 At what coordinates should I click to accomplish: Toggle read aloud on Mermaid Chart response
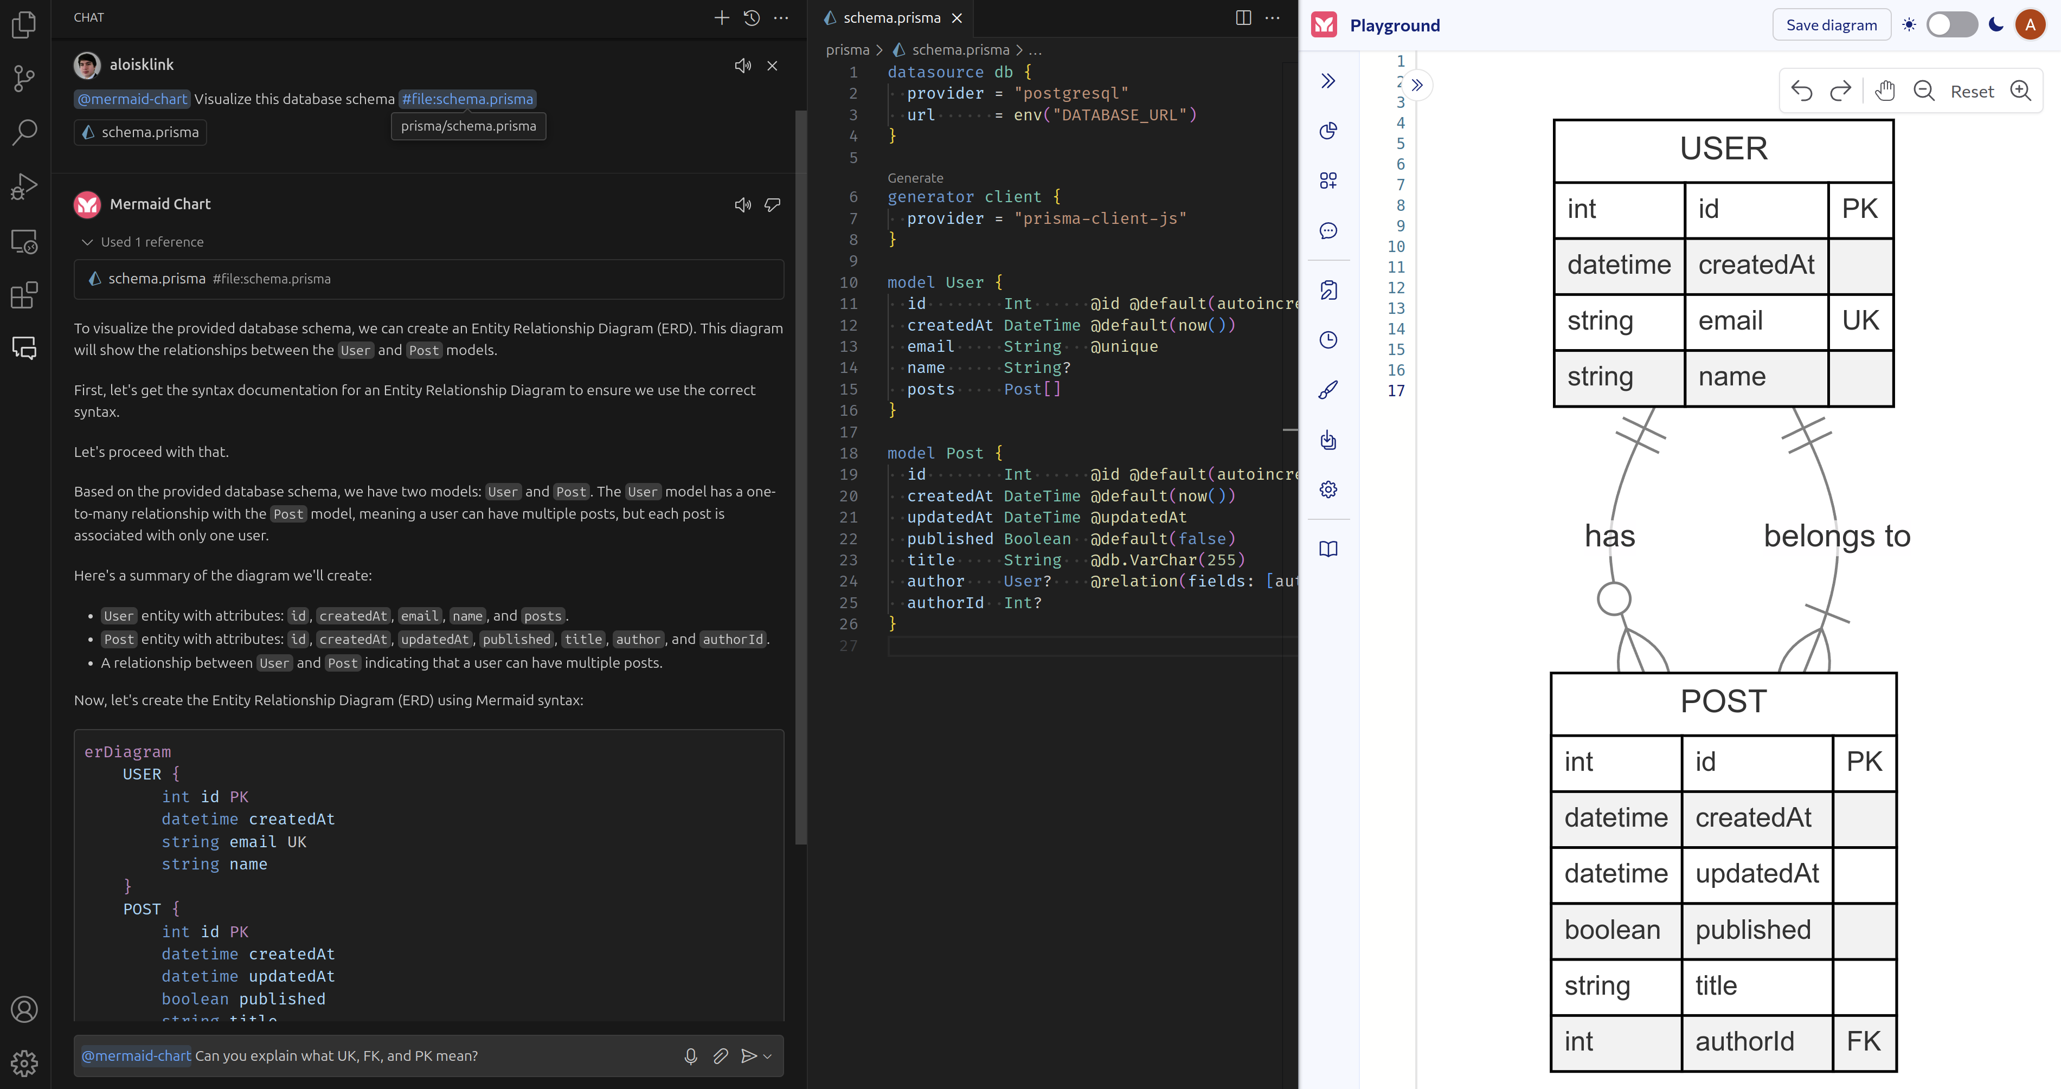coord(742,205)
